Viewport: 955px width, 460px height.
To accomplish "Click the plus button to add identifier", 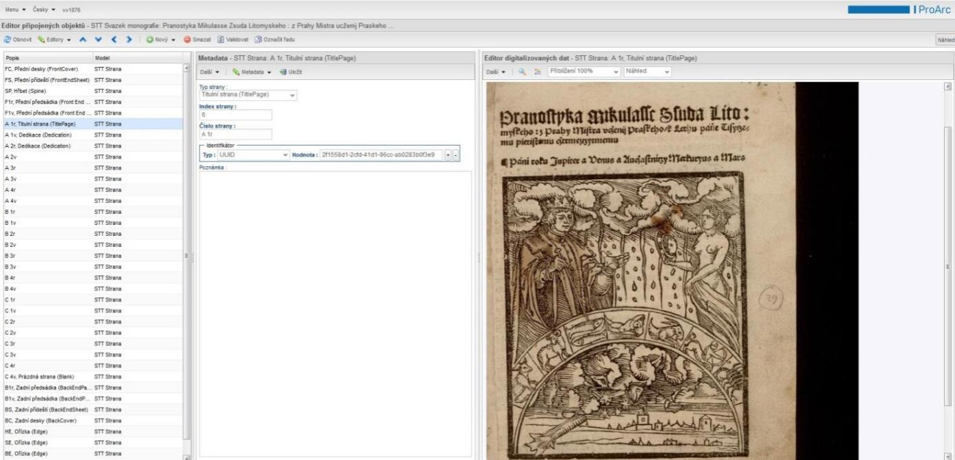I will click(448, 155).
